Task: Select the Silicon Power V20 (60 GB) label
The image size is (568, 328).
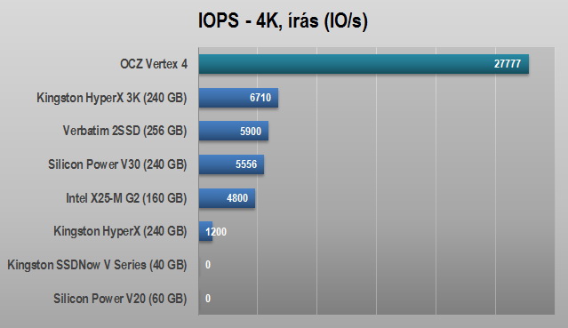Action: tap(120, 299)
